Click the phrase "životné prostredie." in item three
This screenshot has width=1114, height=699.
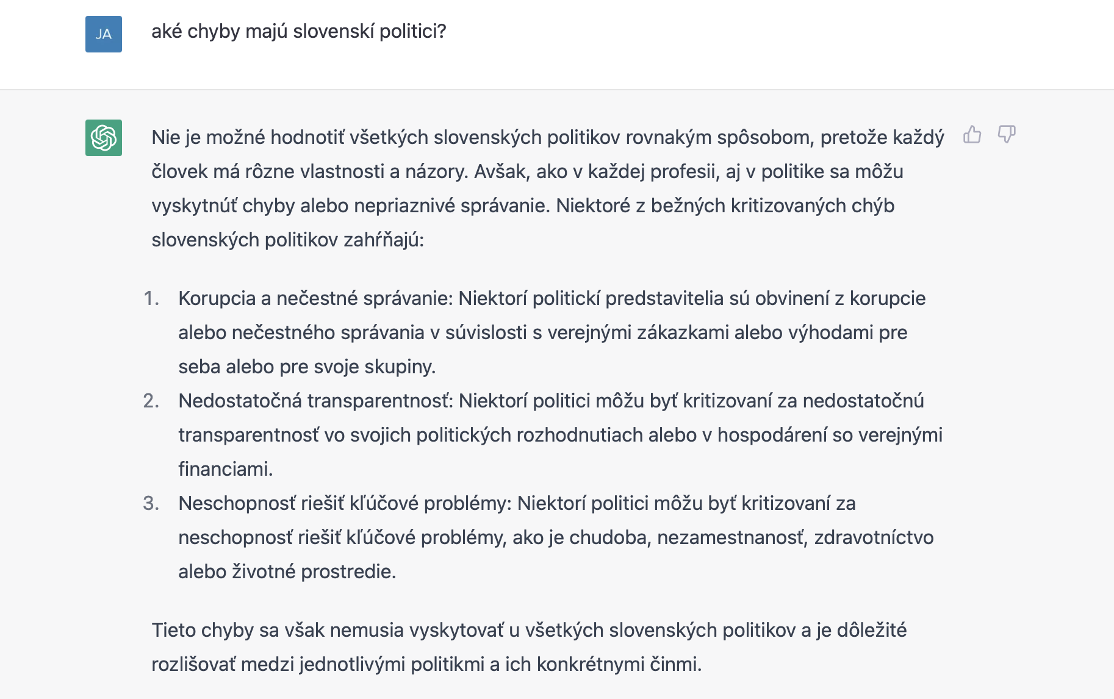click(314, 572)
